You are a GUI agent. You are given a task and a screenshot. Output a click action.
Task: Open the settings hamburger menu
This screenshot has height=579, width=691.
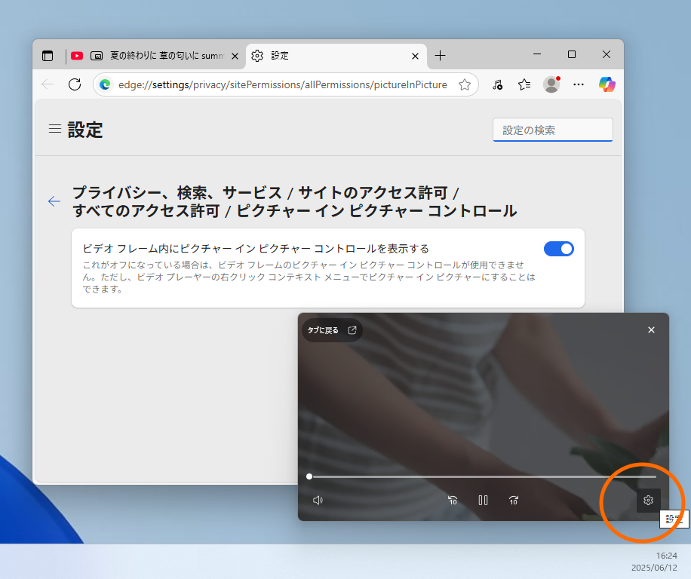tap(54, 128)
